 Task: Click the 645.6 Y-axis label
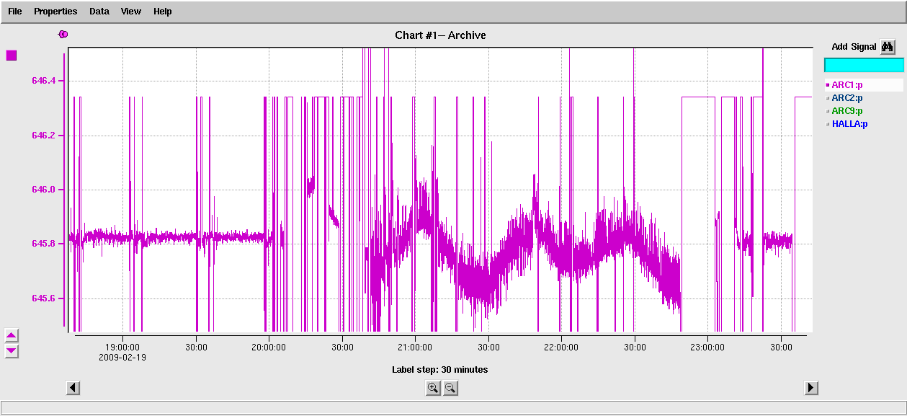point(44,298)
